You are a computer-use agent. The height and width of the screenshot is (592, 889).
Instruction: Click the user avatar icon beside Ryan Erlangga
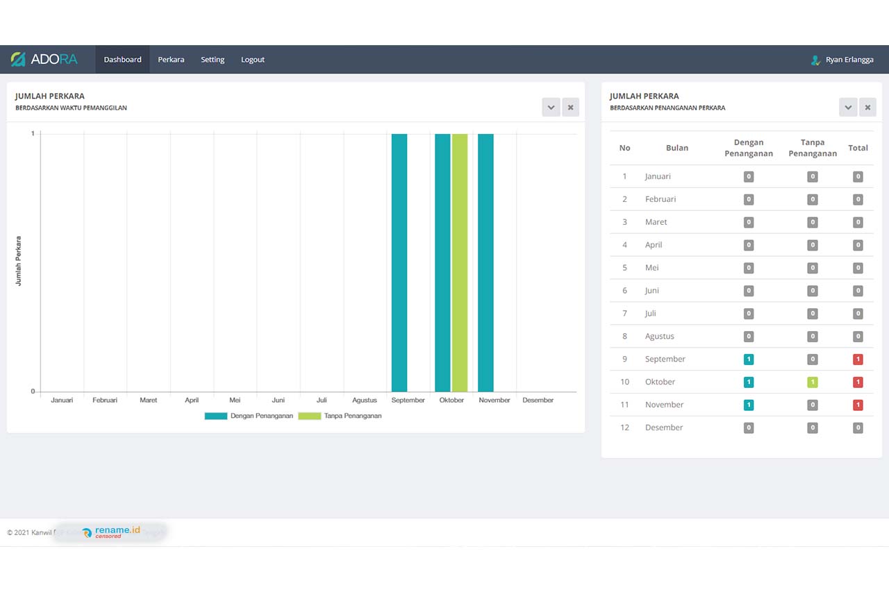(x=815, y=60)
